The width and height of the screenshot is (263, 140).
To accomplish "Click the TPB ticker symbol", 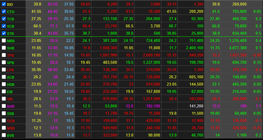I will click(11, 56).
